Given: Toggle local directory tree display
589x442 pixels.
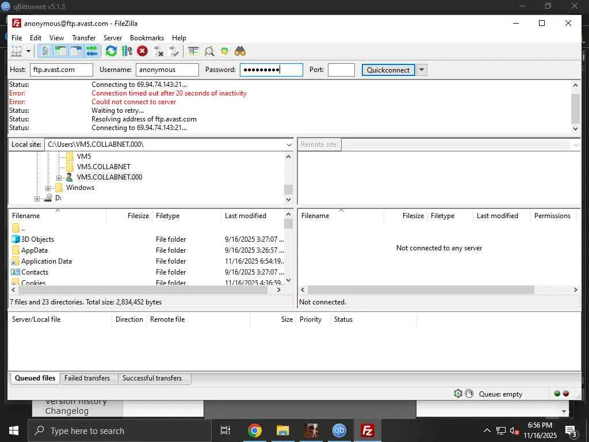Looking at the screenshot, I should [61, 51].
